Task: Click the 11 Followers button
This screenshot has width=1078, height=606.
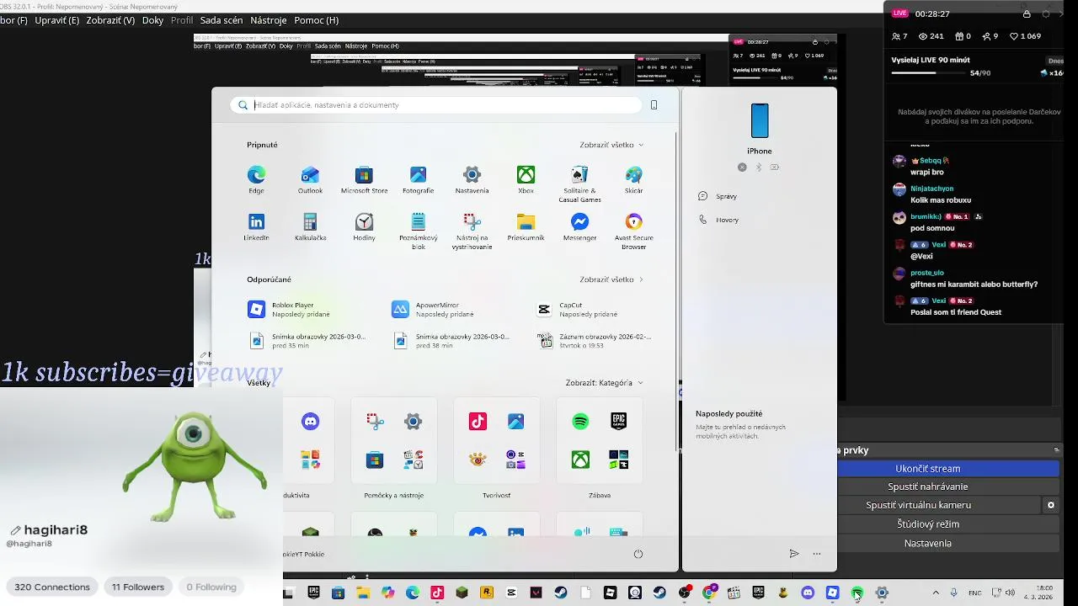Action: tap(137, 587)
